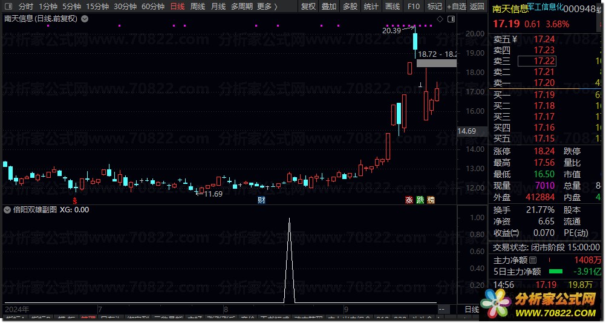Switch to 月线 monthly chart
Screen dimensions: 606x323
click(x=218, y=7)
